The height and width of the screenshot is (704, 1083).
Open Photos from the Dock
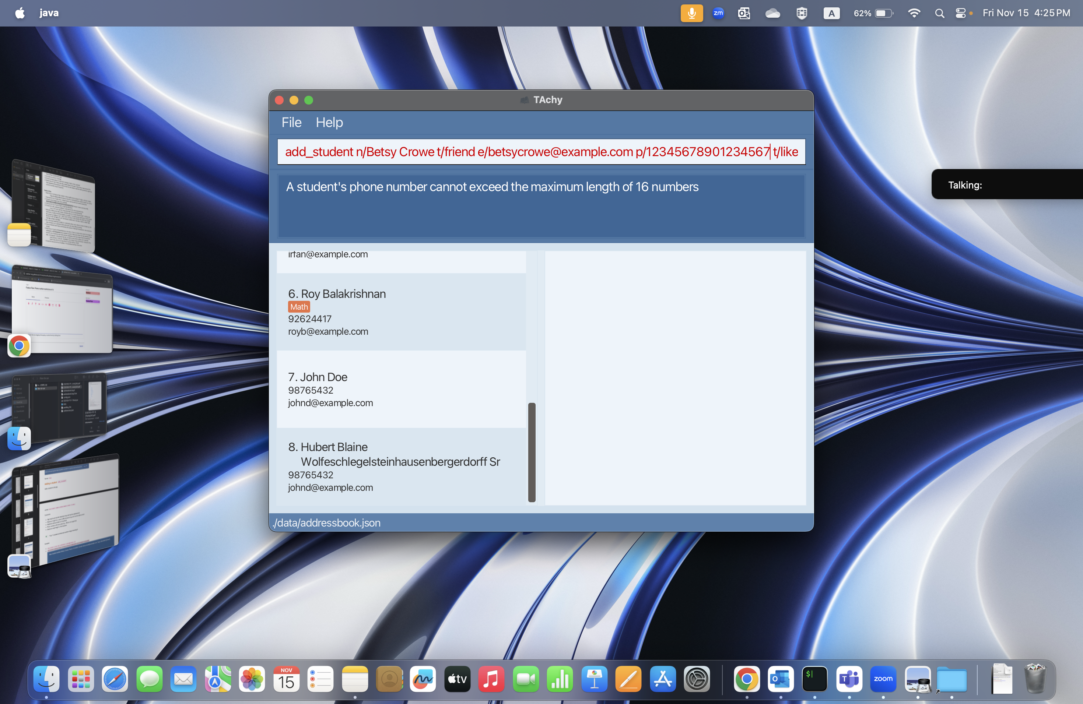pyautogui.click(x=252, y=679)
